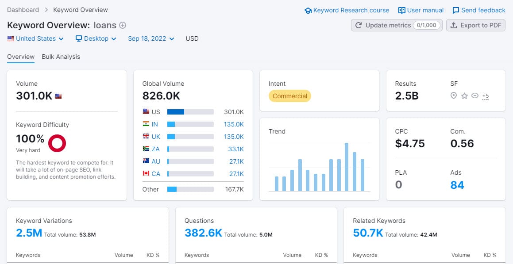Click the book icon beside User manual
The height and width of the screenshot is (264, 513).
[x=401, y=10]
